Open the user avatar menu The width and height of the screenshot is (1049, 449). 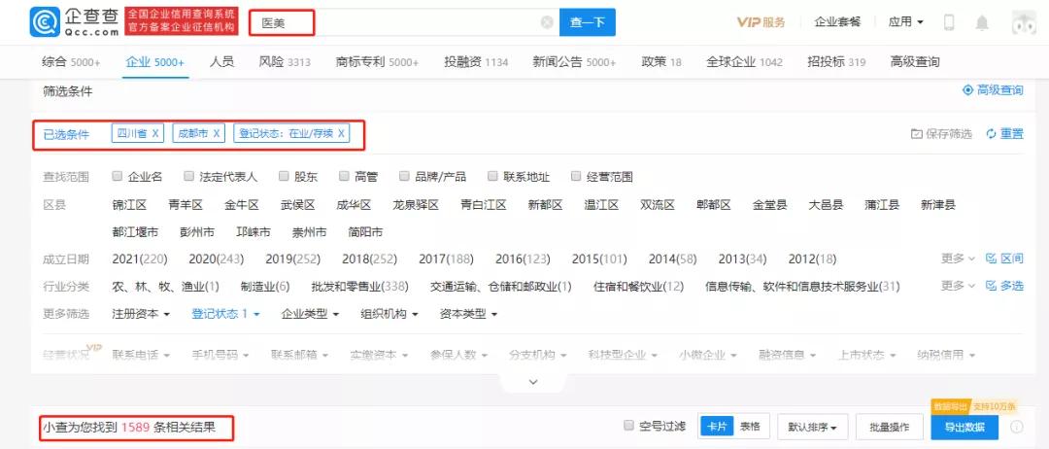click(1025, 22)
